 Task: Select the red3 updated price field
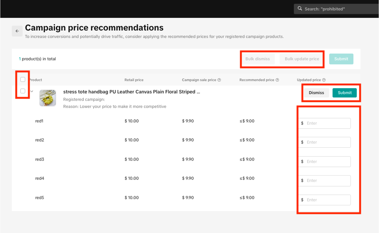pyautogui.click(x=327, y=162)
